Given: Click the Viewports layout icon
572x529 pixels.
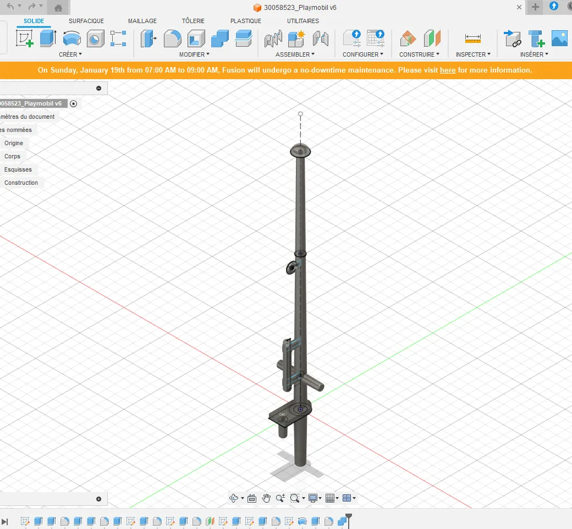Looking at the screenshot, I should (x=346, y=498).
